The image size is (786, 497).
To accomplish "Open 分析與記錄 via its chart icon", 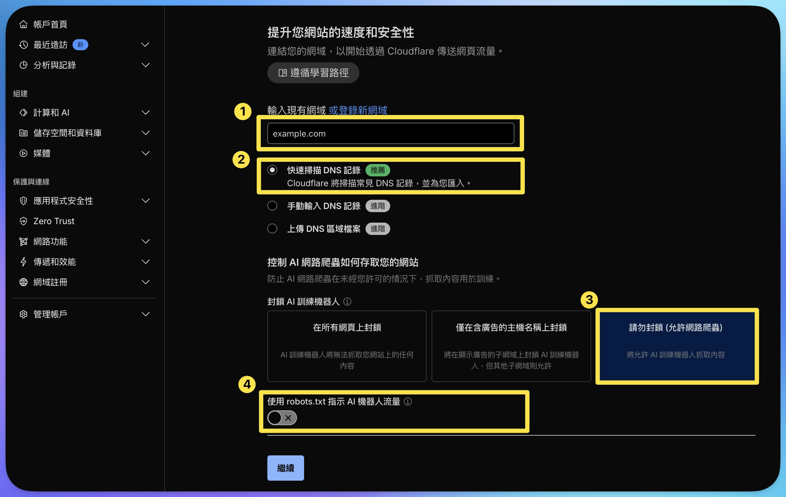I will (23, 65).
